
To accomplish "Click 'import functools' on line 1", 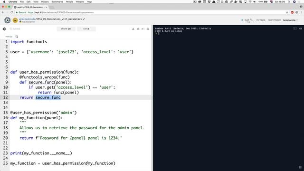I will [28, 42].
